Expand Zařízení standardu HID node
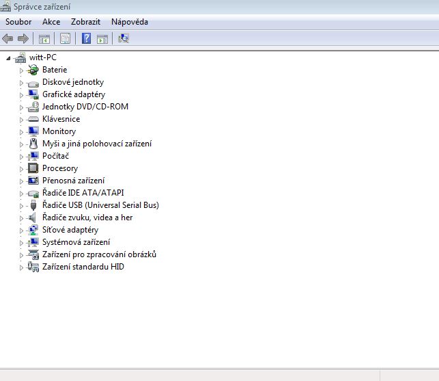The height and width of the screenshot is (381, 439). coord(21,267)
